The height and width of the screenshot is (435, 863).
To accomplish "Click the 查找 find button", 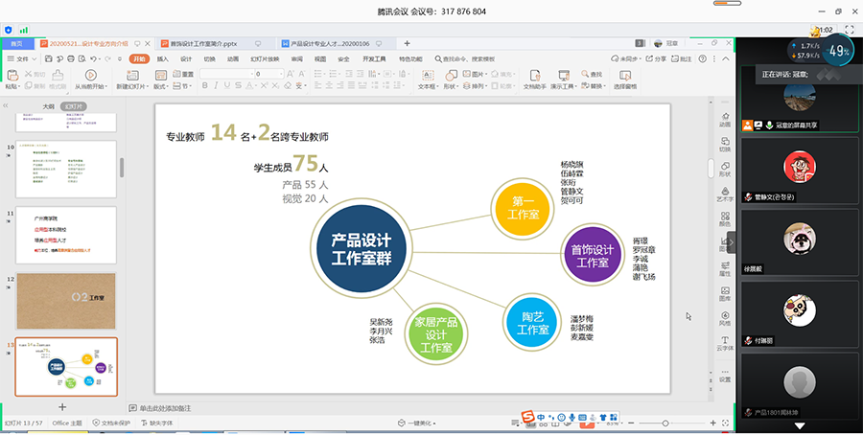I will 593,74.
